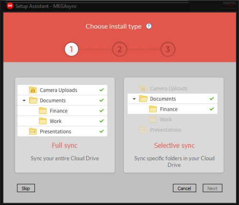Click Finance label in Selective sync
The width and height of the screenshot is (239, 205).
click(169, 109)
